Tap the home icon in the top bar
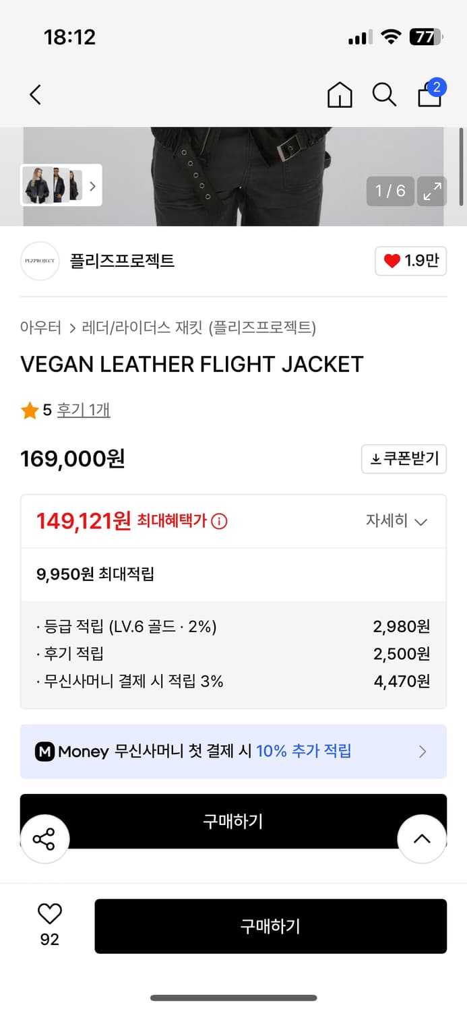 (x=340, y=95)
